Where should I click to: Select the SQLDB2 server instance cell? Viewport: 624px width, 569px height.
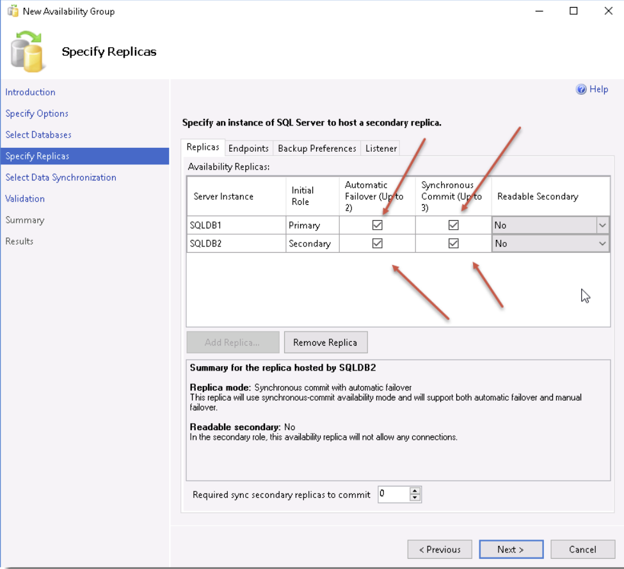click(236, 243)
